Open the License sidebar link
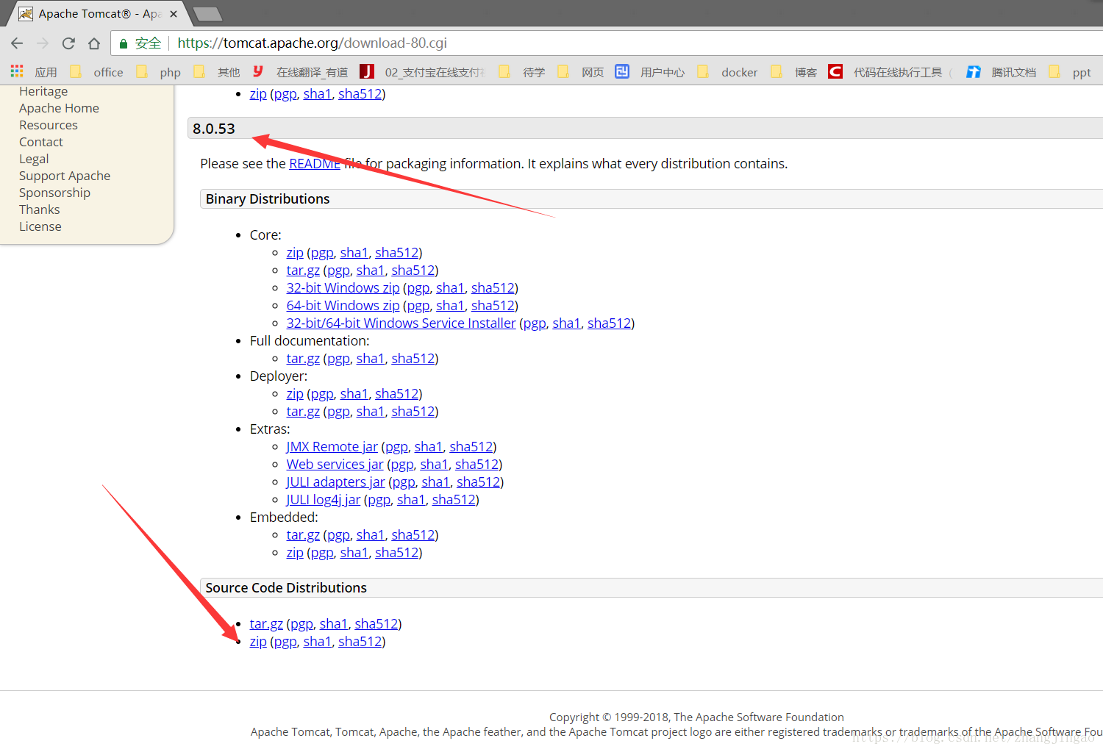This screenshot has height=752, width=1103. pyautogui.click(x=40, y=226)
